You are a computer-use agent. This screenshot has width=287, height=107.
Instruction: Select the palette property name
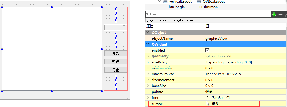pos(157,92)
